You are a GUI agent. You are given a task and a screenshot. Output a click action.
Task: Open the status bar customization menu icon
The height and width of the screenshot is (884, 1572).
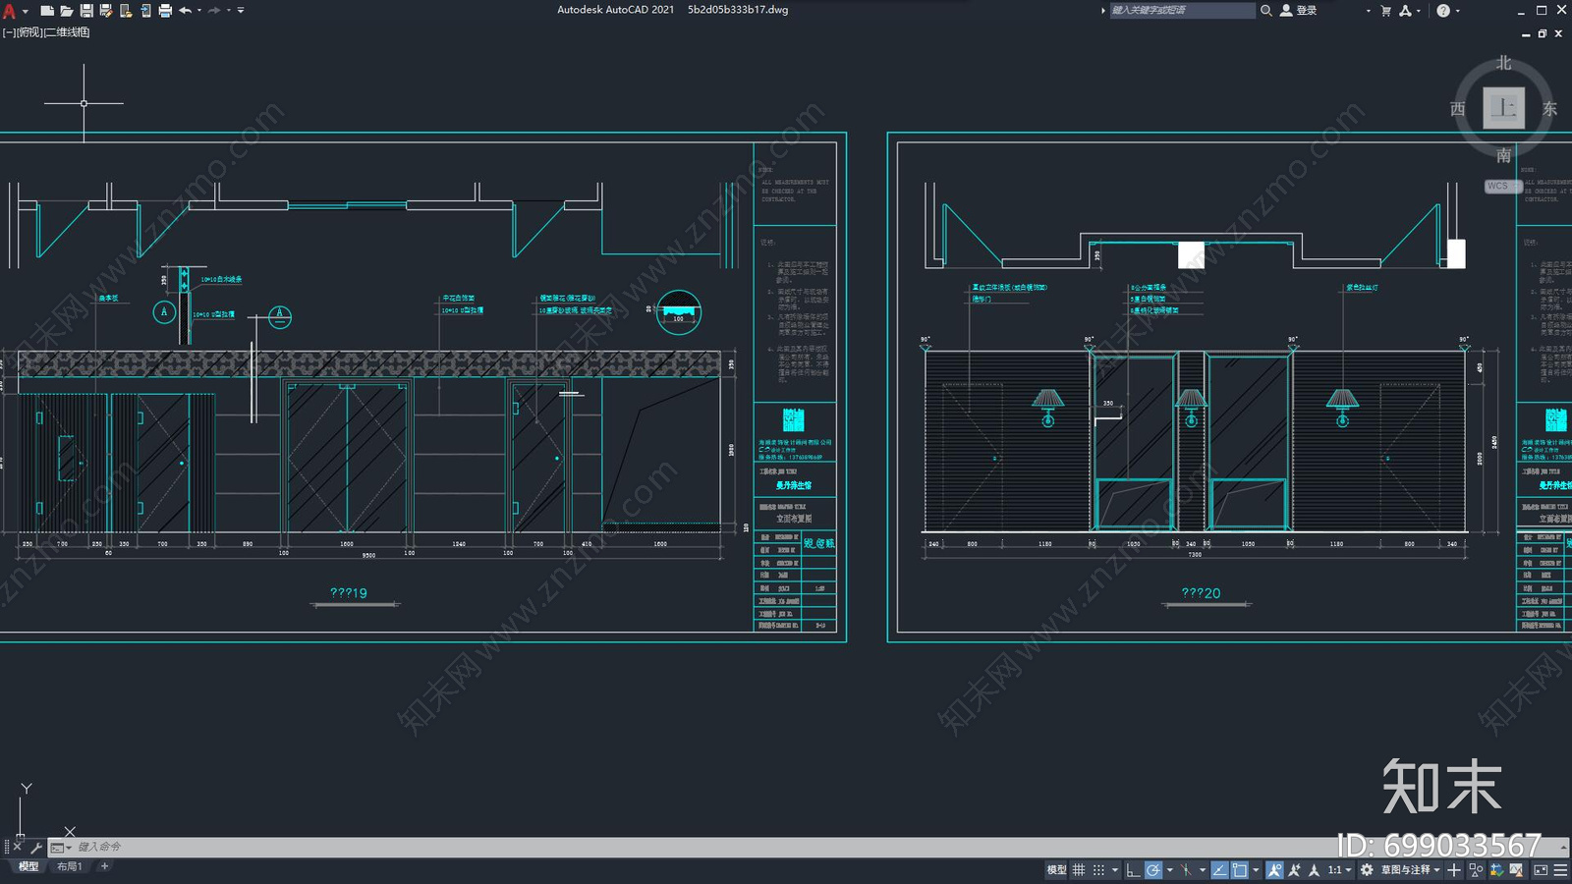[x=1560, y=869]
